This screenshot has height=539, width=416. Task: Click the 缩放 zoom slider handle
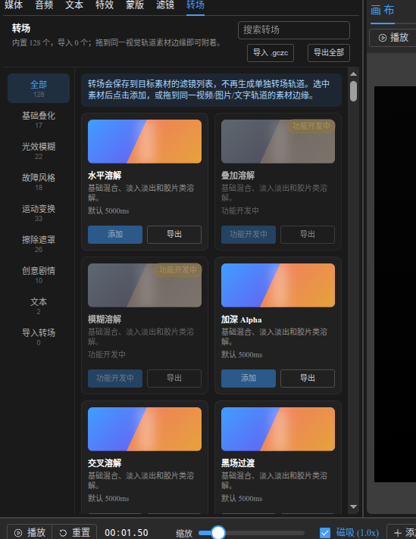[x=217, y=532]
